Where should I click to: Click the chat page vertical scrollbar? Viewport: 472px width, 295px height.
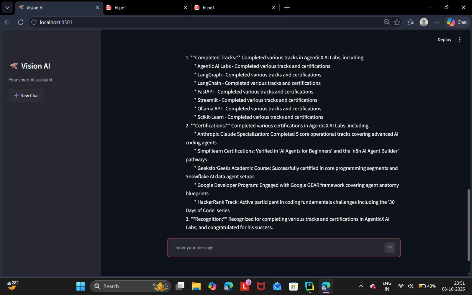tap(468, 225)
